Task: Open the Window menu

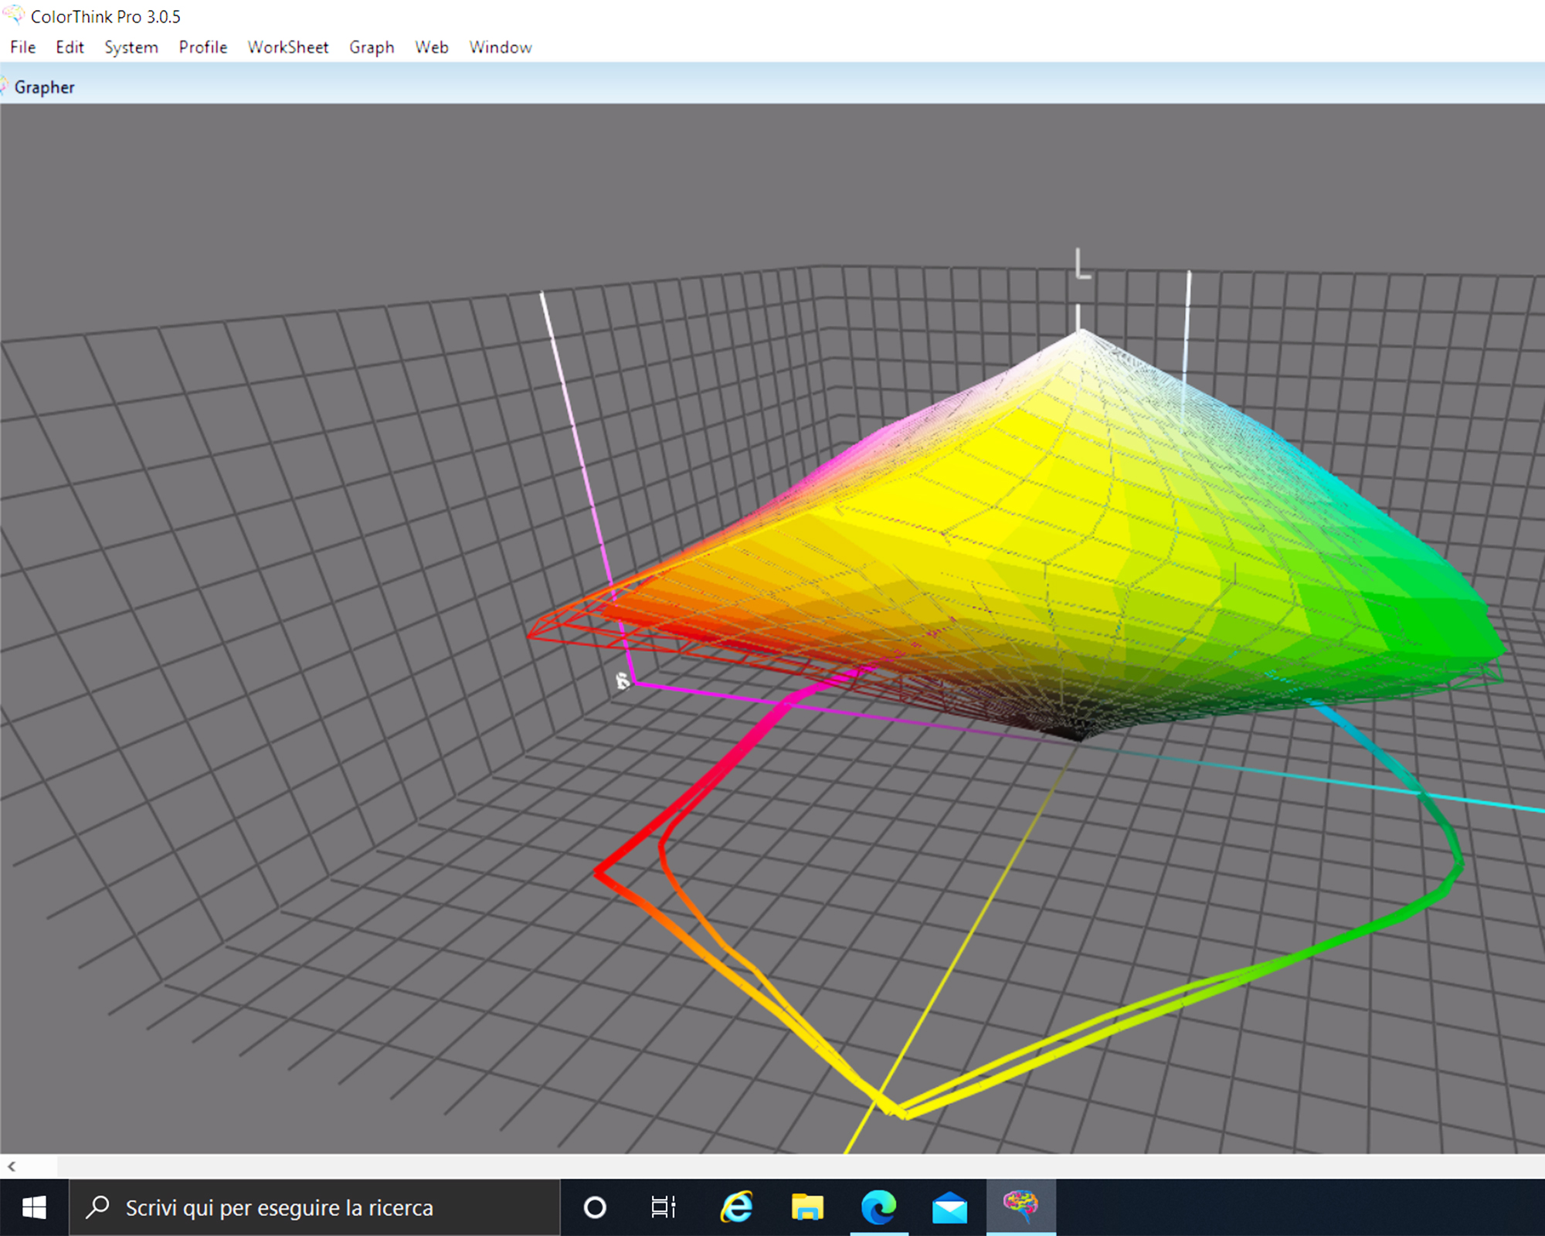Action: click(x=501, y=47)
